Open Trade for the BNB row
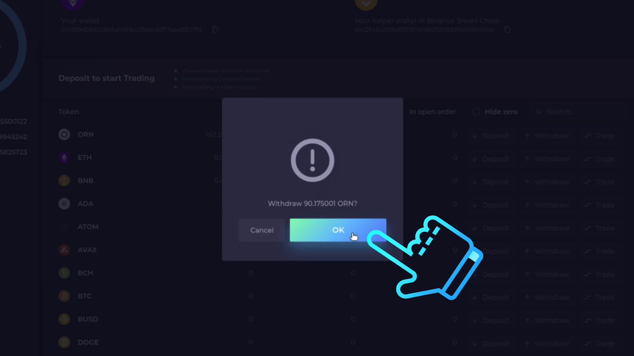The width and height of the screenshot is (634, 356). coord(600,182)
